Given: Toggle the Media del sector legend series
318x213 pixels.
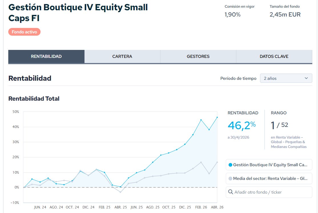Looking at the screenshot, I should click(x=269, y=178).
